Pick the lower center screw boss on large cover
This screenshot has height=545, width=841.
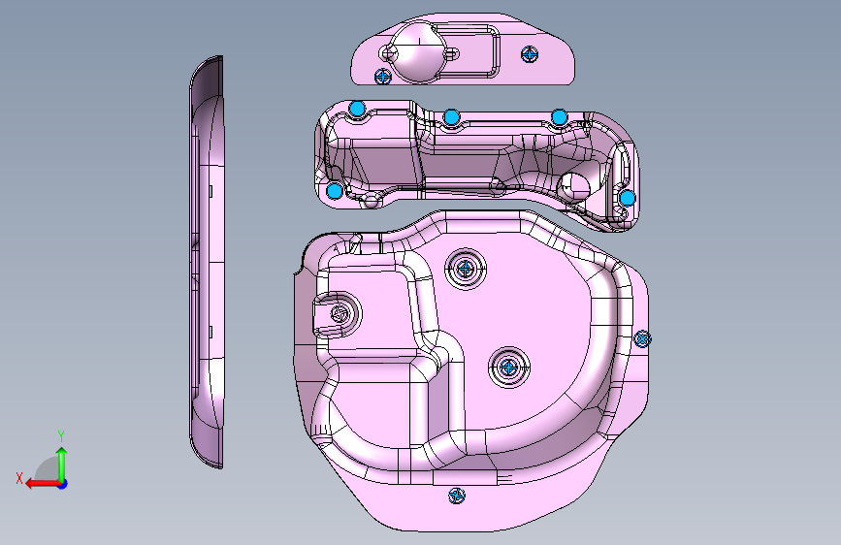pos(509,368)
